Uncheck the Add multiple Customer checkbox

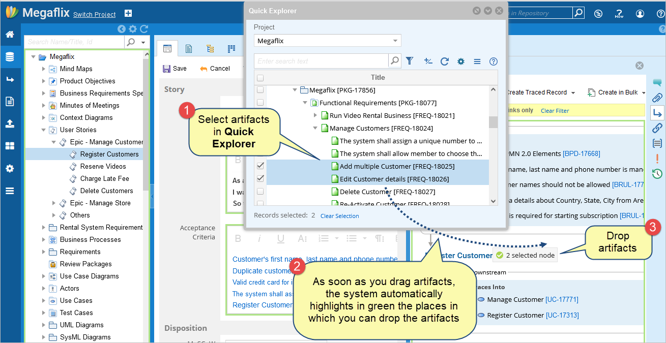(260, 166)
